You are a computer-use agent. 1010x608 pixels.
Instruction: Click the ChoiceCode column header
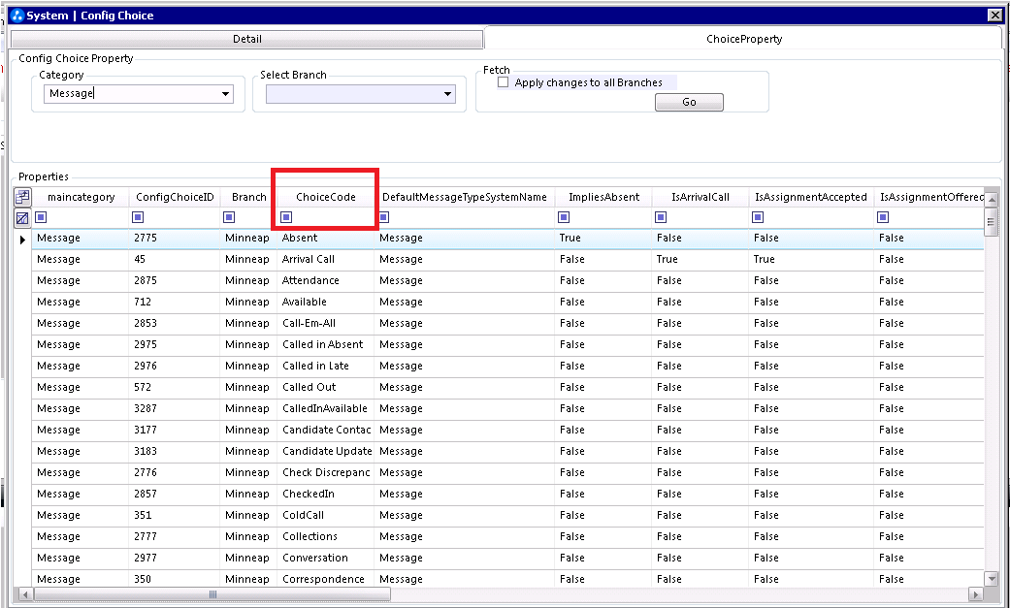coord(326,197)
